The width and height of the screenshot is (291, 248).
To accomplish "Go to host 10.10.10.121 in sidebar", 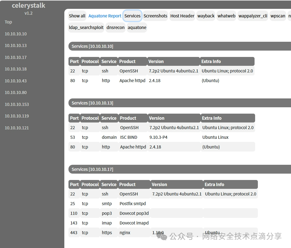I will coord(17,128).
